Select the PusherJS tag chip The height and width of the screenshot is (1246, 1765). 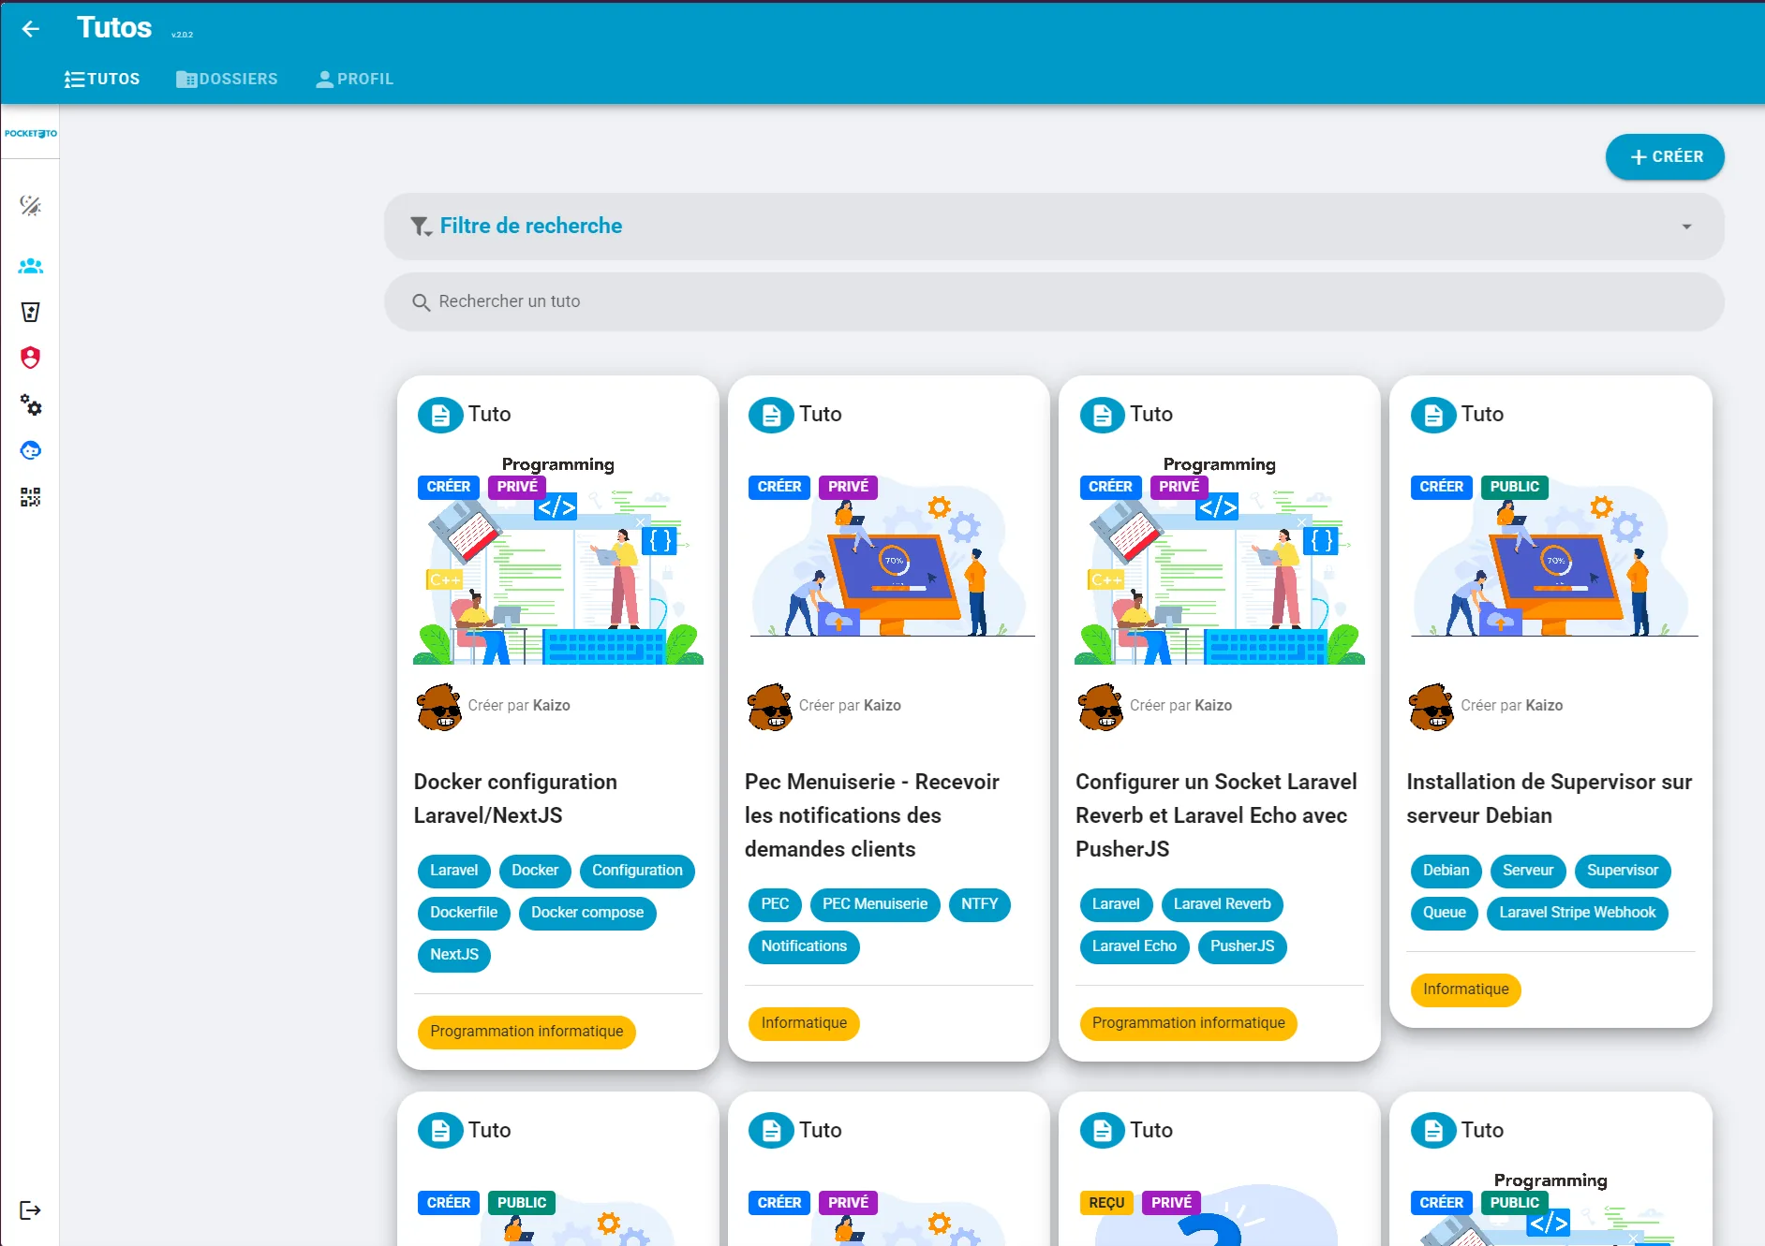1242,946
